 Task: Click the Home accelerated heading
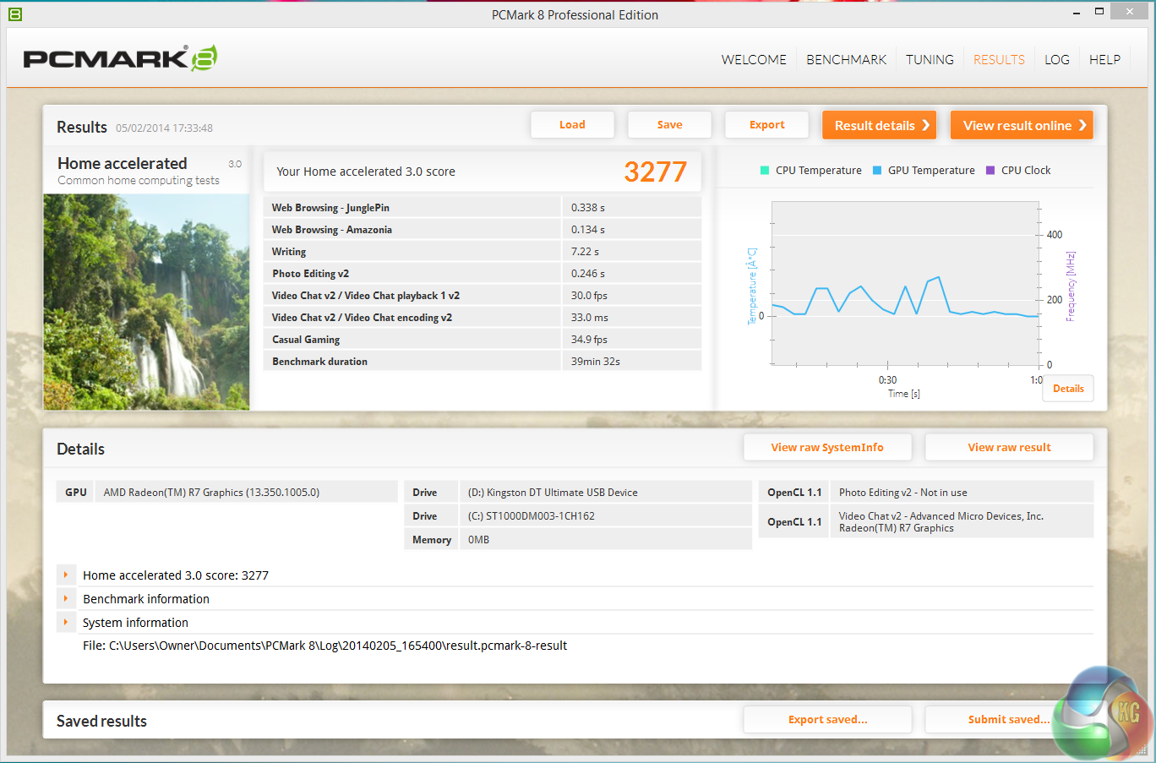pos(123,164)
